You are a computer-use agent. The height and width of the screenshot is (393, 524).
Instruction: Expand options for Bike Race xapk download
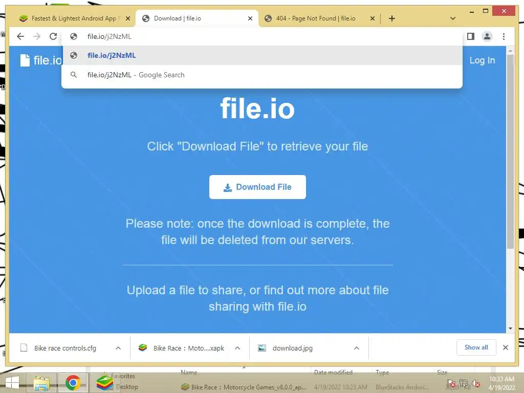pos(237,348)
